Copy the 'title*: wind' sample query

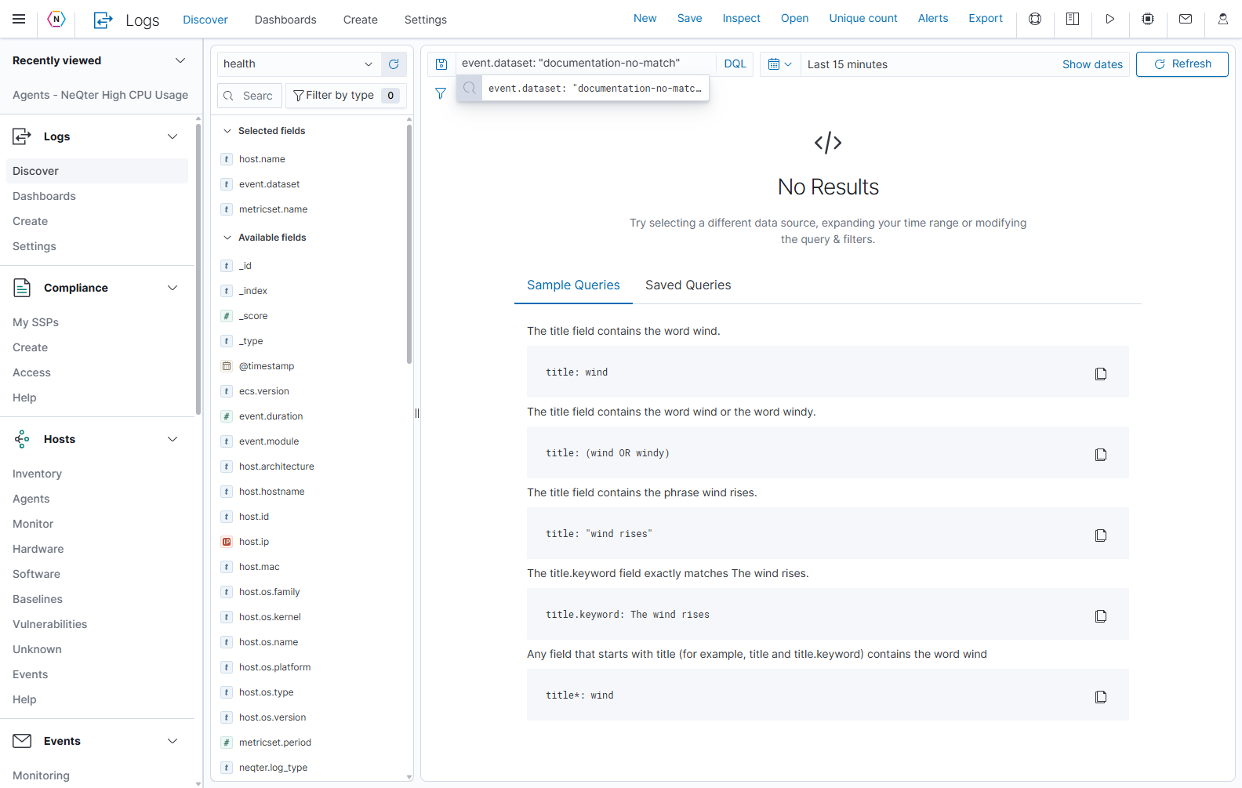coord(1101,697)
